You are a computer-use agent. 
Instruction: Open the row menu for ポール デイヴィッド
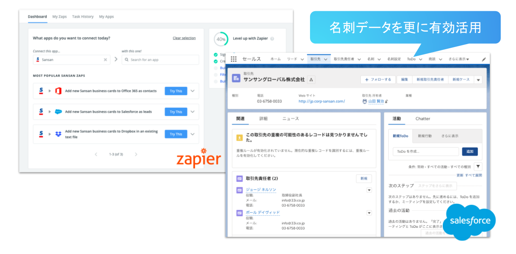point(369,213)
